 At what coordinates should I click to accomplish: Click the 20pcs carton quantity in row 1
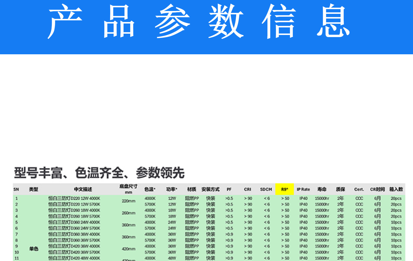(x=396, y=198)
